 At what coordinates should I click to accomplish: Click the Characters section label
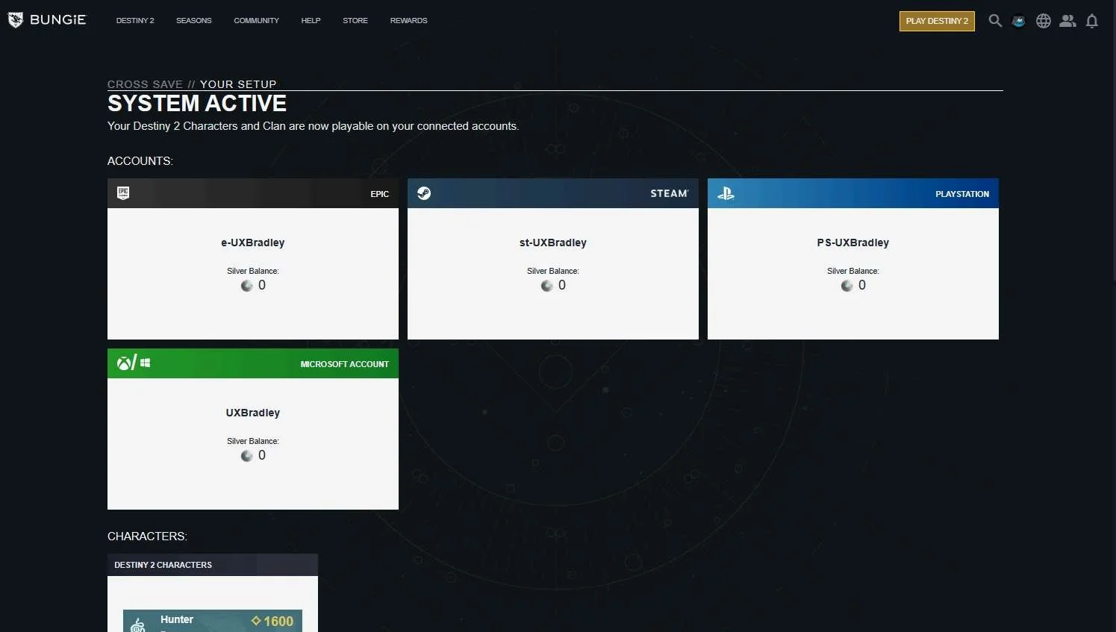click(147, 536)
